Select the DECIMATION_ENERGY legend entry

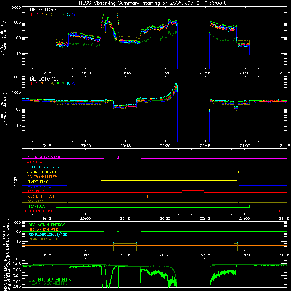[x=47, y=225]
